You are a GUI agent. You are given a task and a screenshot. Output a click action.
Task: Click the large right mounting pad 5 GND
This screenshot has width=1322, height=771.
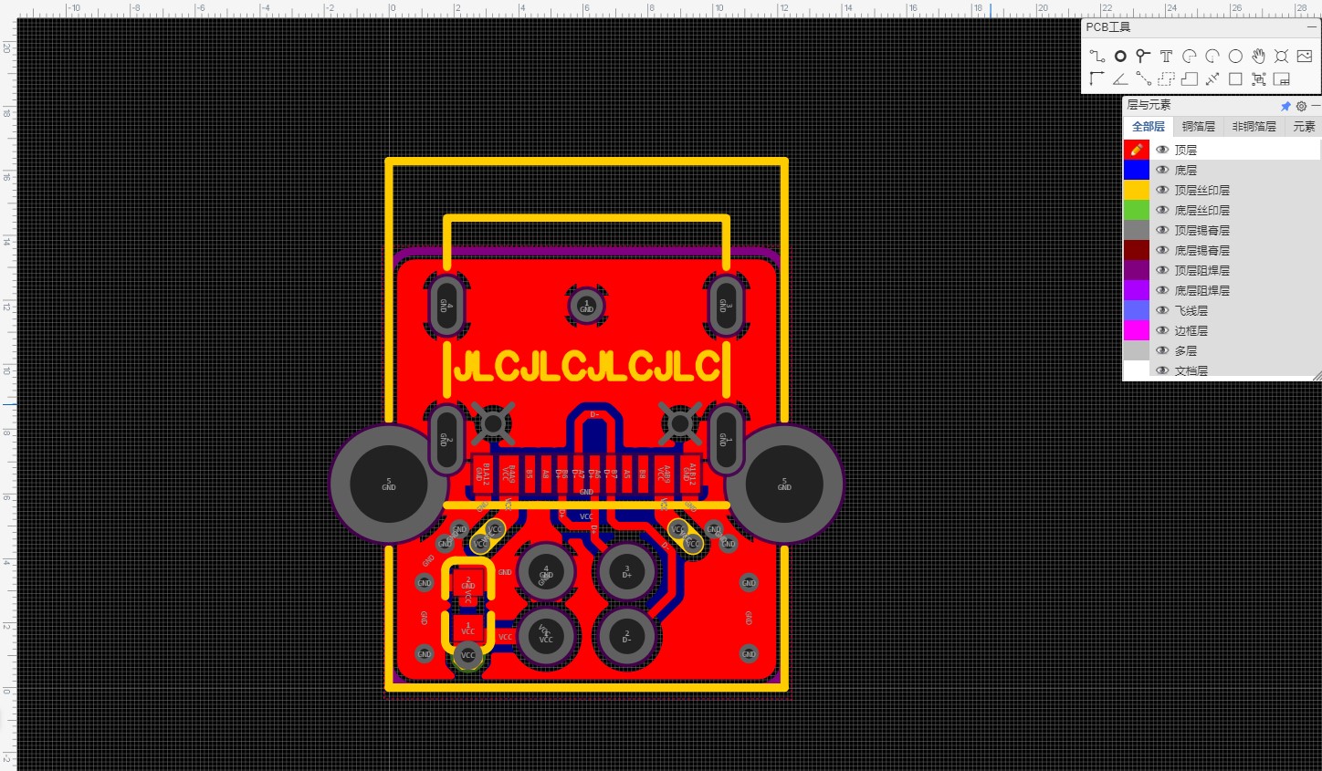[784, 484]
